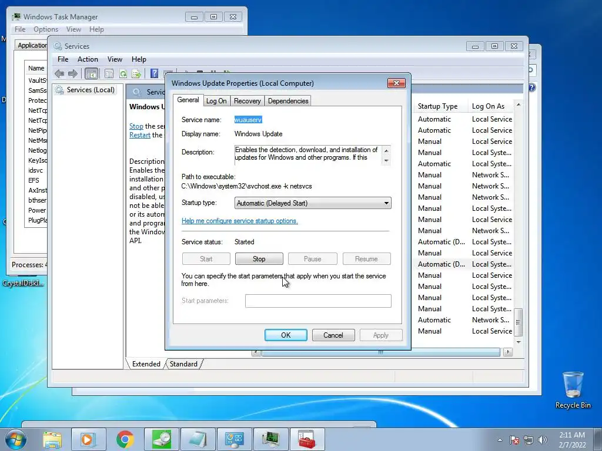
Task: Open the Windows Start orb
Action: pos(16,439)
